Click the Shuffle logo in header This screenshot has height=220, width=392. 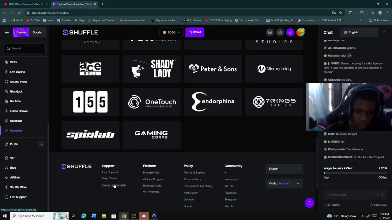(x=80, y=32)
